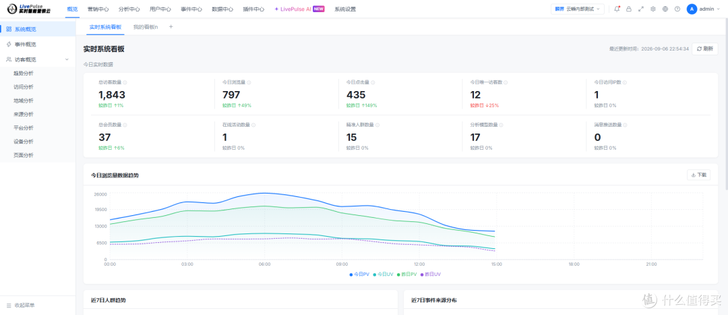Open the 分析中心 top menu
Viewport: 728px width, 315px height.
point(129,9)
